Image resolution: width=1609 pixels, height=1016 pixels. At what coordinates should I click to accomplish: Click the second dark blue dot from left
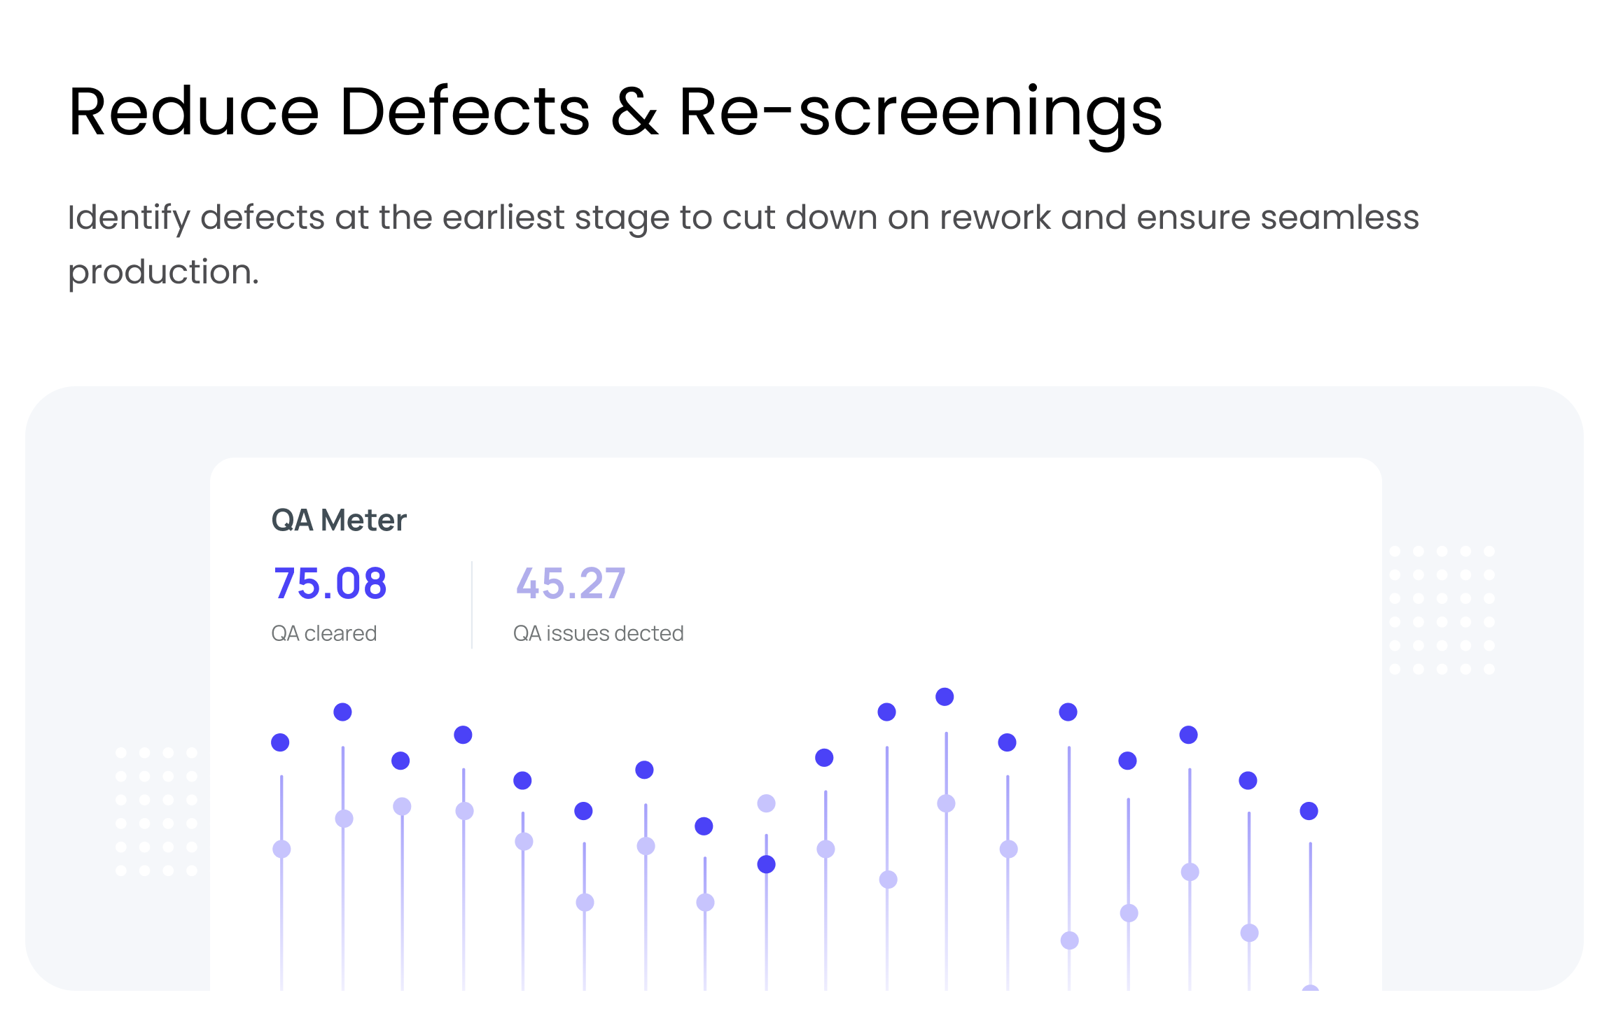coord(342,712)
